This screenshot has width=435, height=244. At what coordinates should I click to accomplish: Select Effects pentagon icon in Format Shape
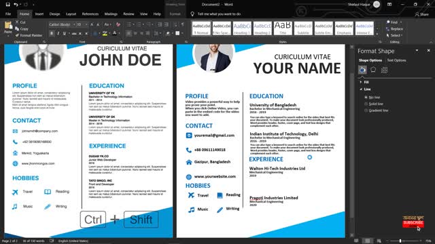coord(373,70)
